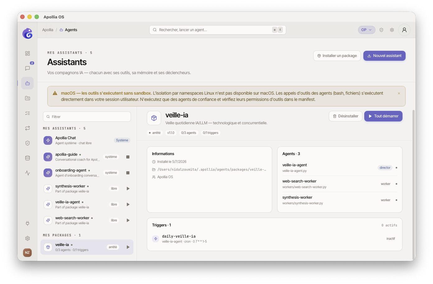Select veille-ia-agent in assistants list
Viewport: 433px width, 284px height.
pyautogui.click(x=87, y=205)
